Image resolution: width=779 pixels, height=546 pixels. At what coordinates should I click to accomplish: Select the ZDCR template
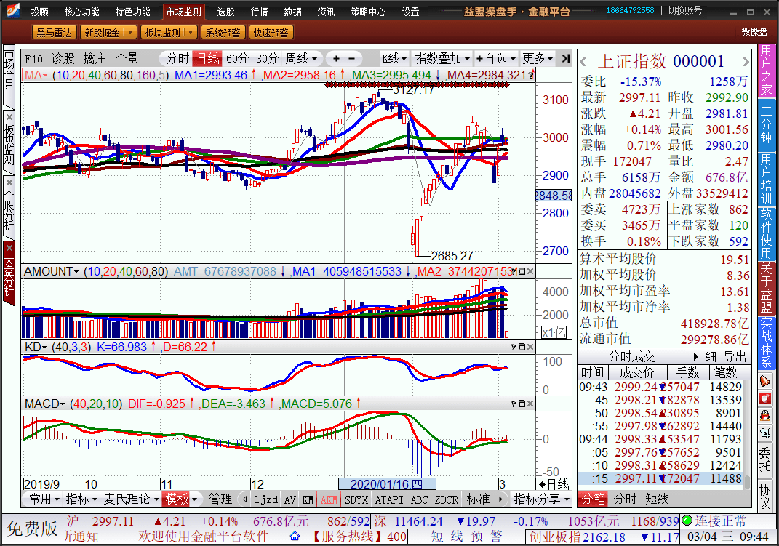(446, 499)
